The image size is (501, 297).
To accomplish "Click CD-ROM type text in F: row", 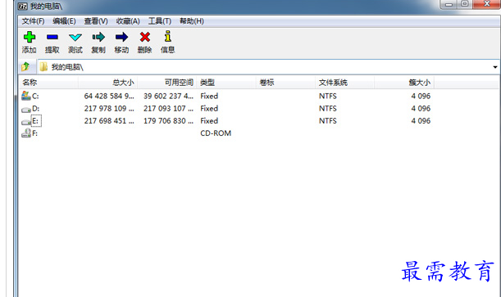I will tap(216, 133).
